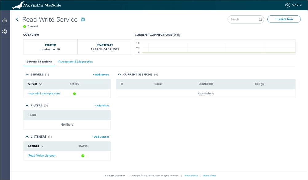Collapse the FILTERS section
The height and width of the screenshot is (180, 308).
tap(27, 106)
